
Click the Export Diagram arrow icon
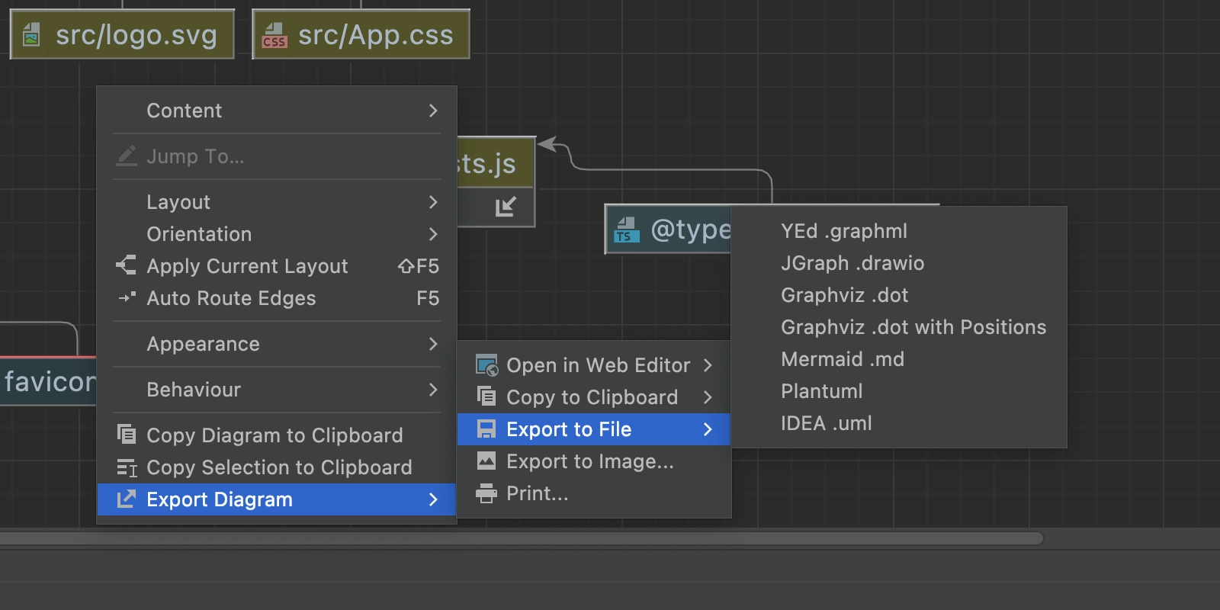127,499
